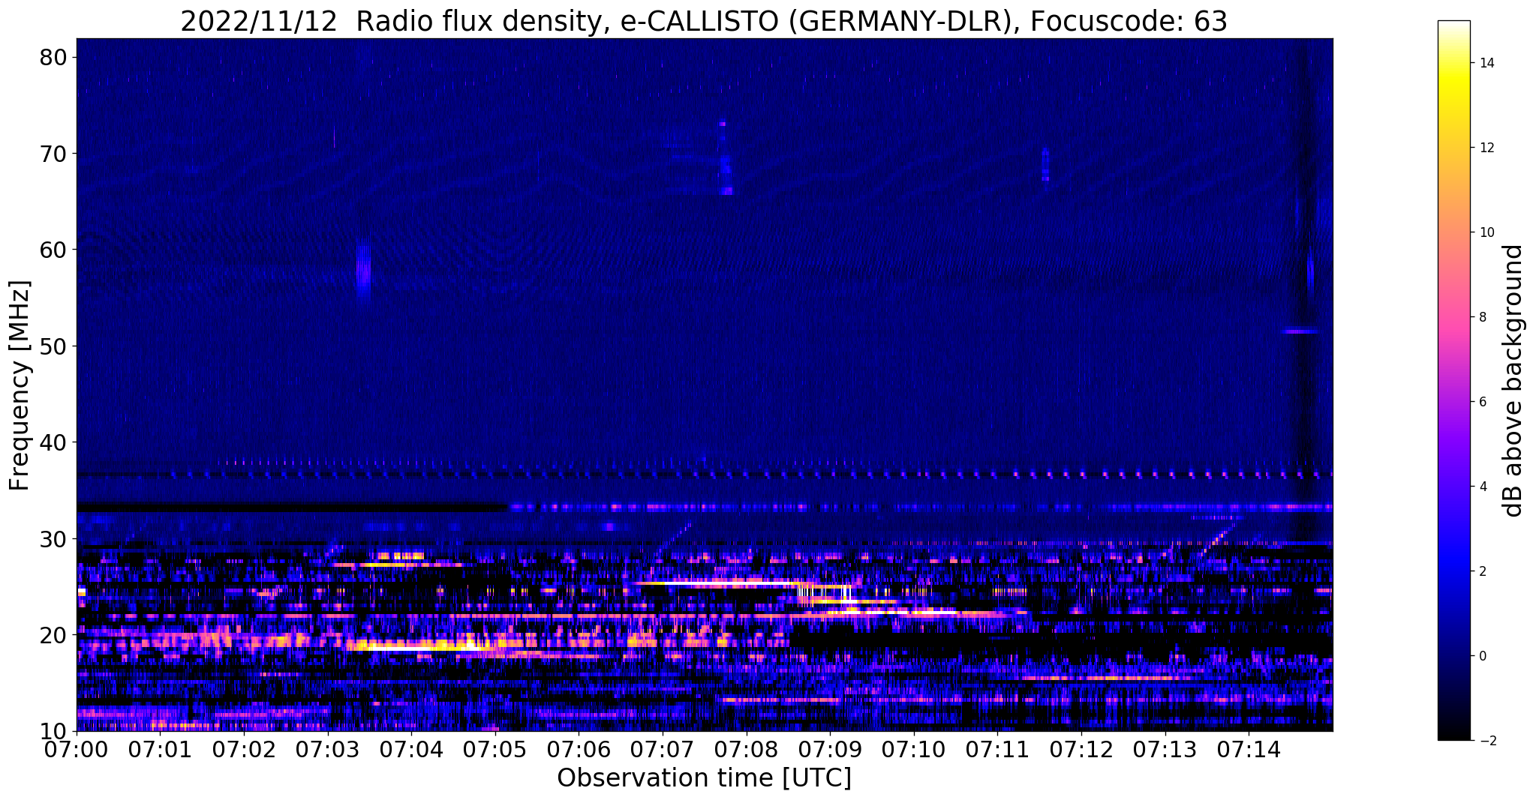
Task: Click the 07:00 time tick label
Action: coord(77,750)
